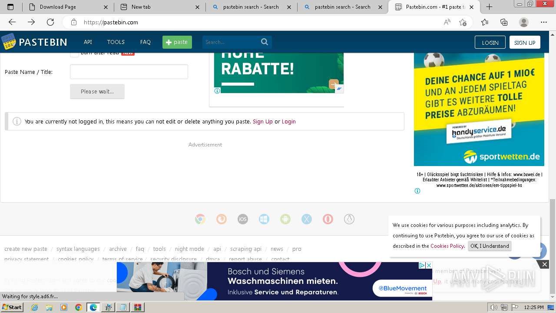Open pro footer link
This screenshot has width=556, height=313.
[297, 249]
